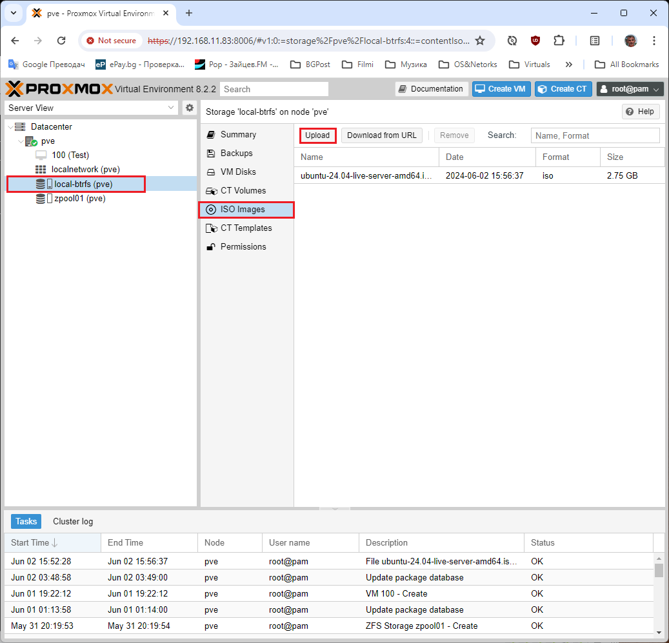Focus the Name, Format search box
Viewport: 669px width, 643px height.
tap(595, 135)
